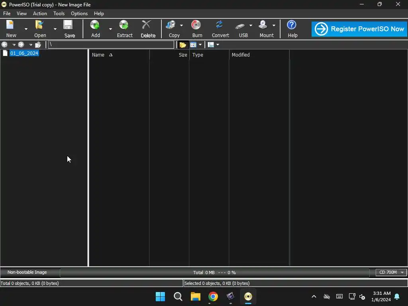
Task: Click the view style grid icon
Action: point(193,45)
